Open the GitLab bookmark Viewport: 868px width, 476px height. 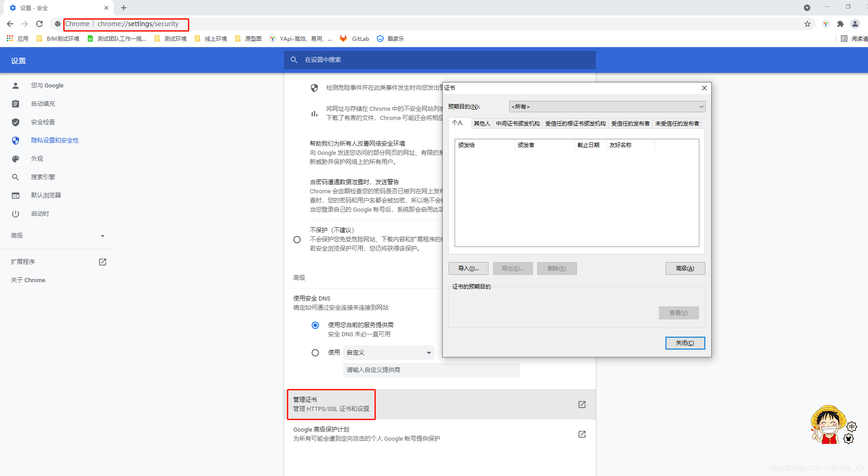pos(354,38)
